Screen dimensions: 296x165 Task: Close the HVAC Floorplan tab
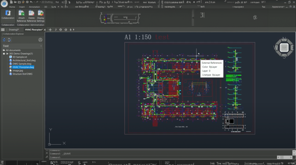[x=45, y=30]
